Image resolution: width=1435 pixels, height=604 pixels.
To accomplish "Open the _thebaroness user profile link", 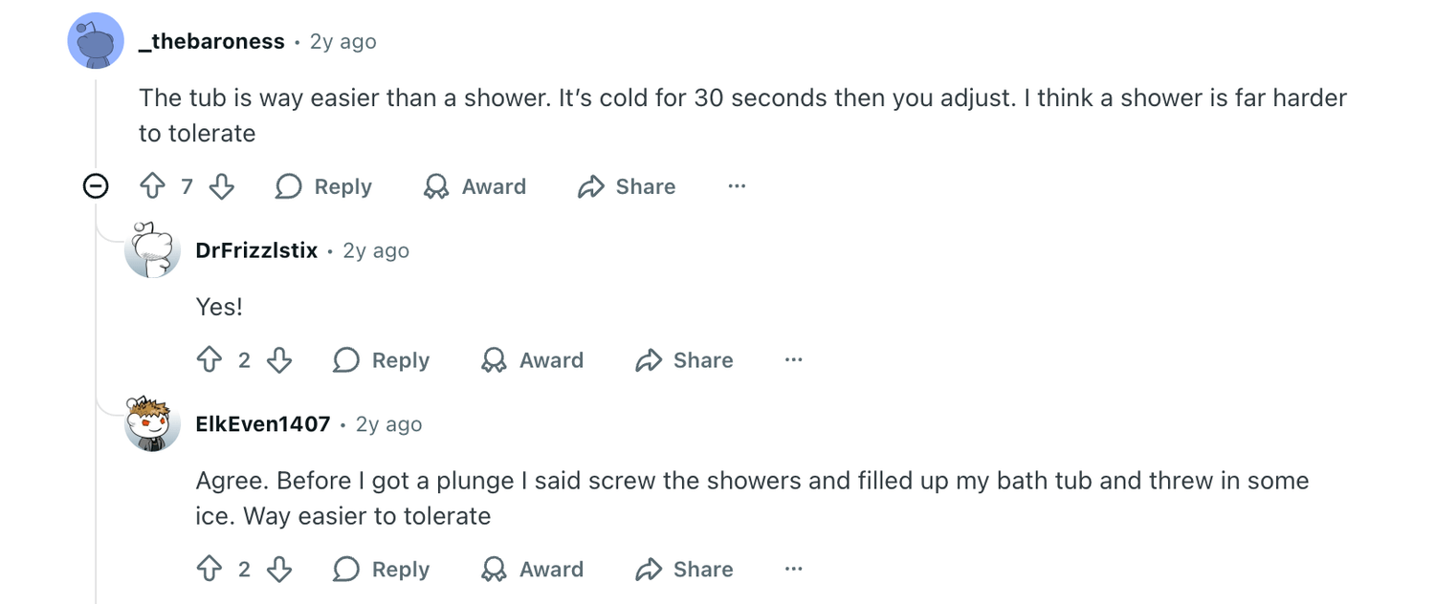I will tap(211, 42).
